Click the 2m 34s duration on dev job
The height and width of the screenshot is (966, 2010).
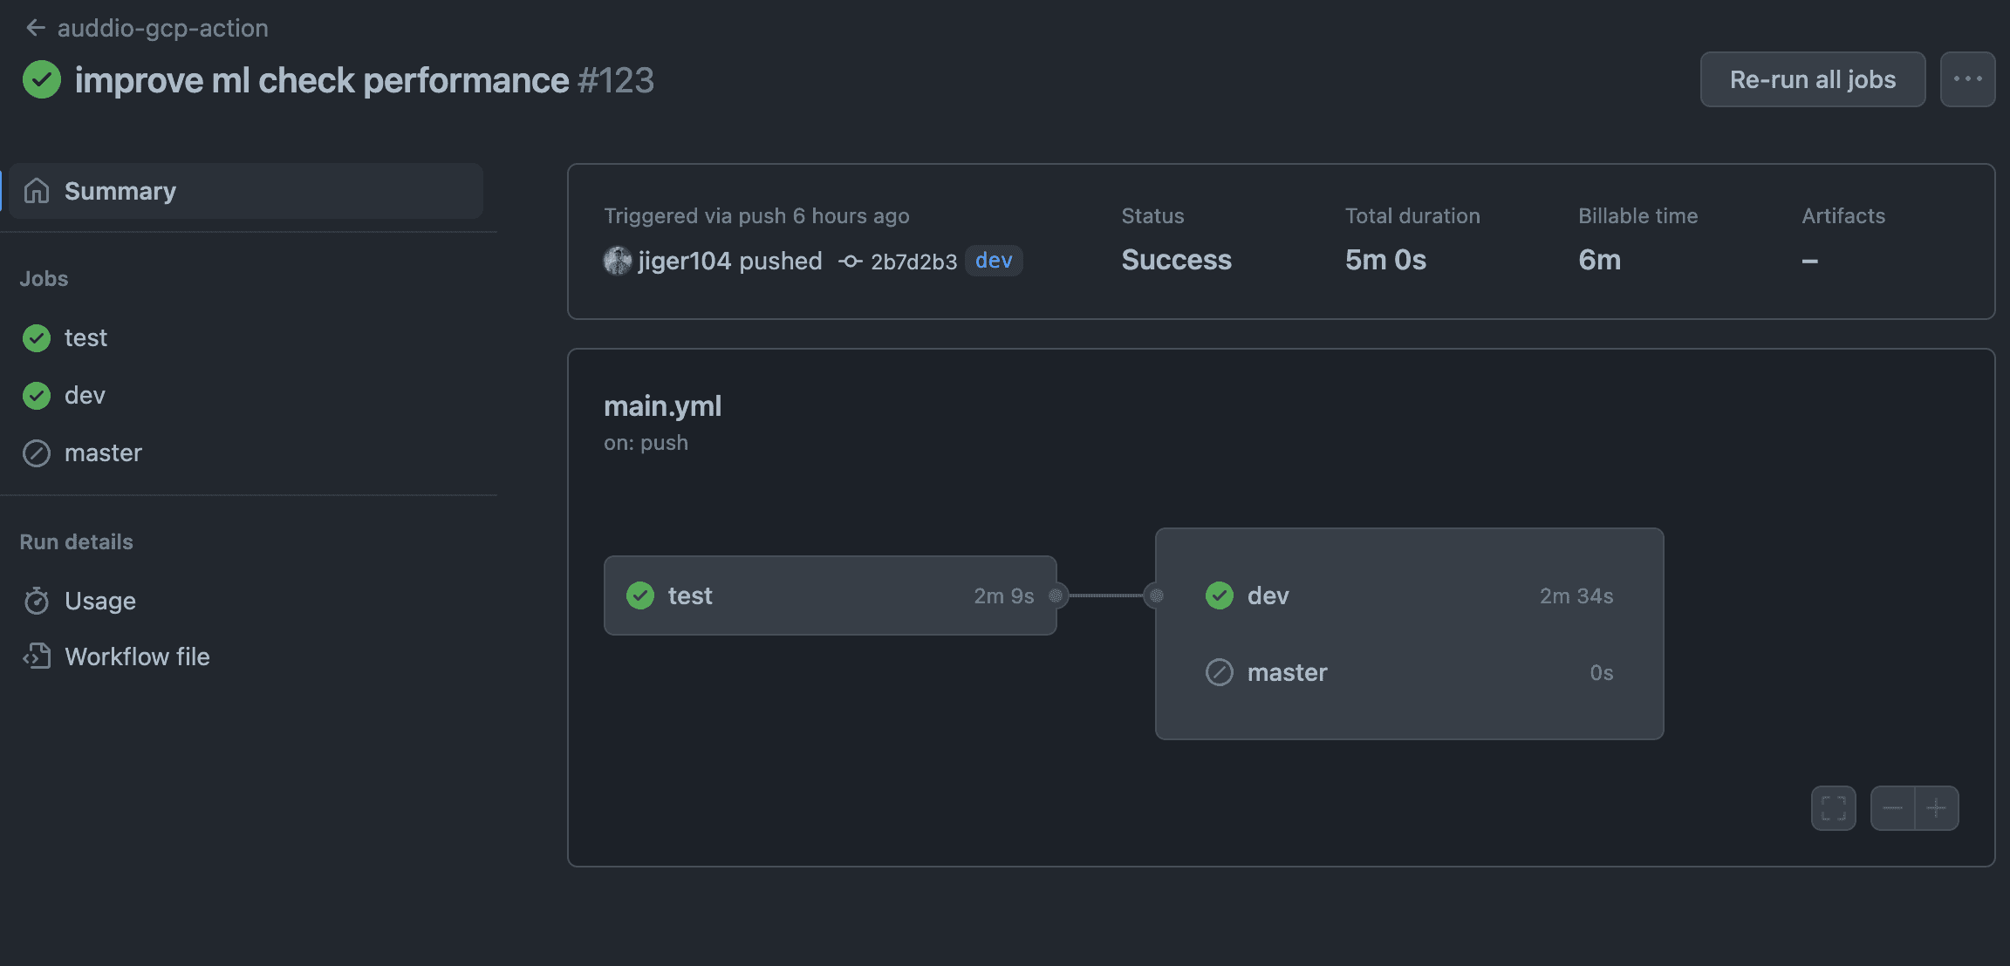click(x=1576, y=595)
